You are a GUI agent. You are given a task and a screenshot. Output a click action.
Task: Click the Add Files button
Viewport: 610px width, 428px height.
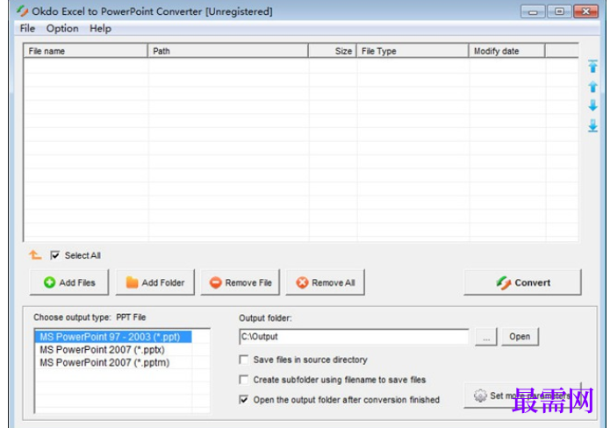pyautogui.click(x=69, y=282)
